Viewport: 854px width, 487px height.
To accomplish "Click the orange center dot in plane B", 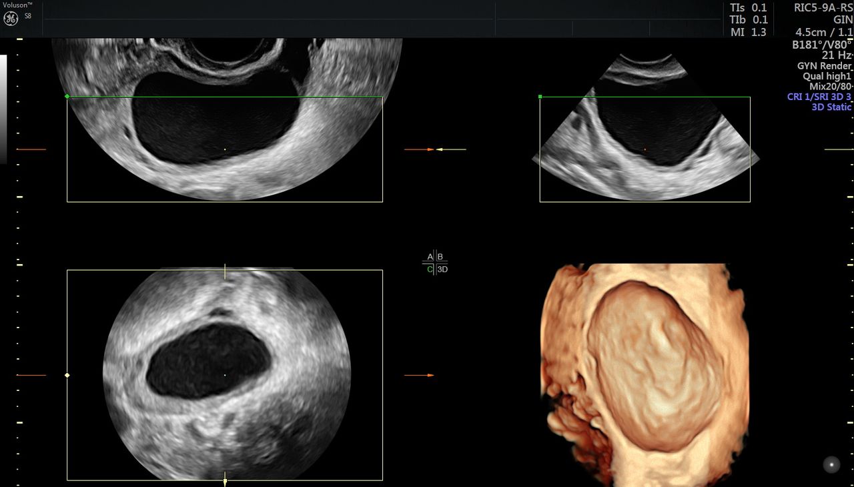I will coord(645,149).
